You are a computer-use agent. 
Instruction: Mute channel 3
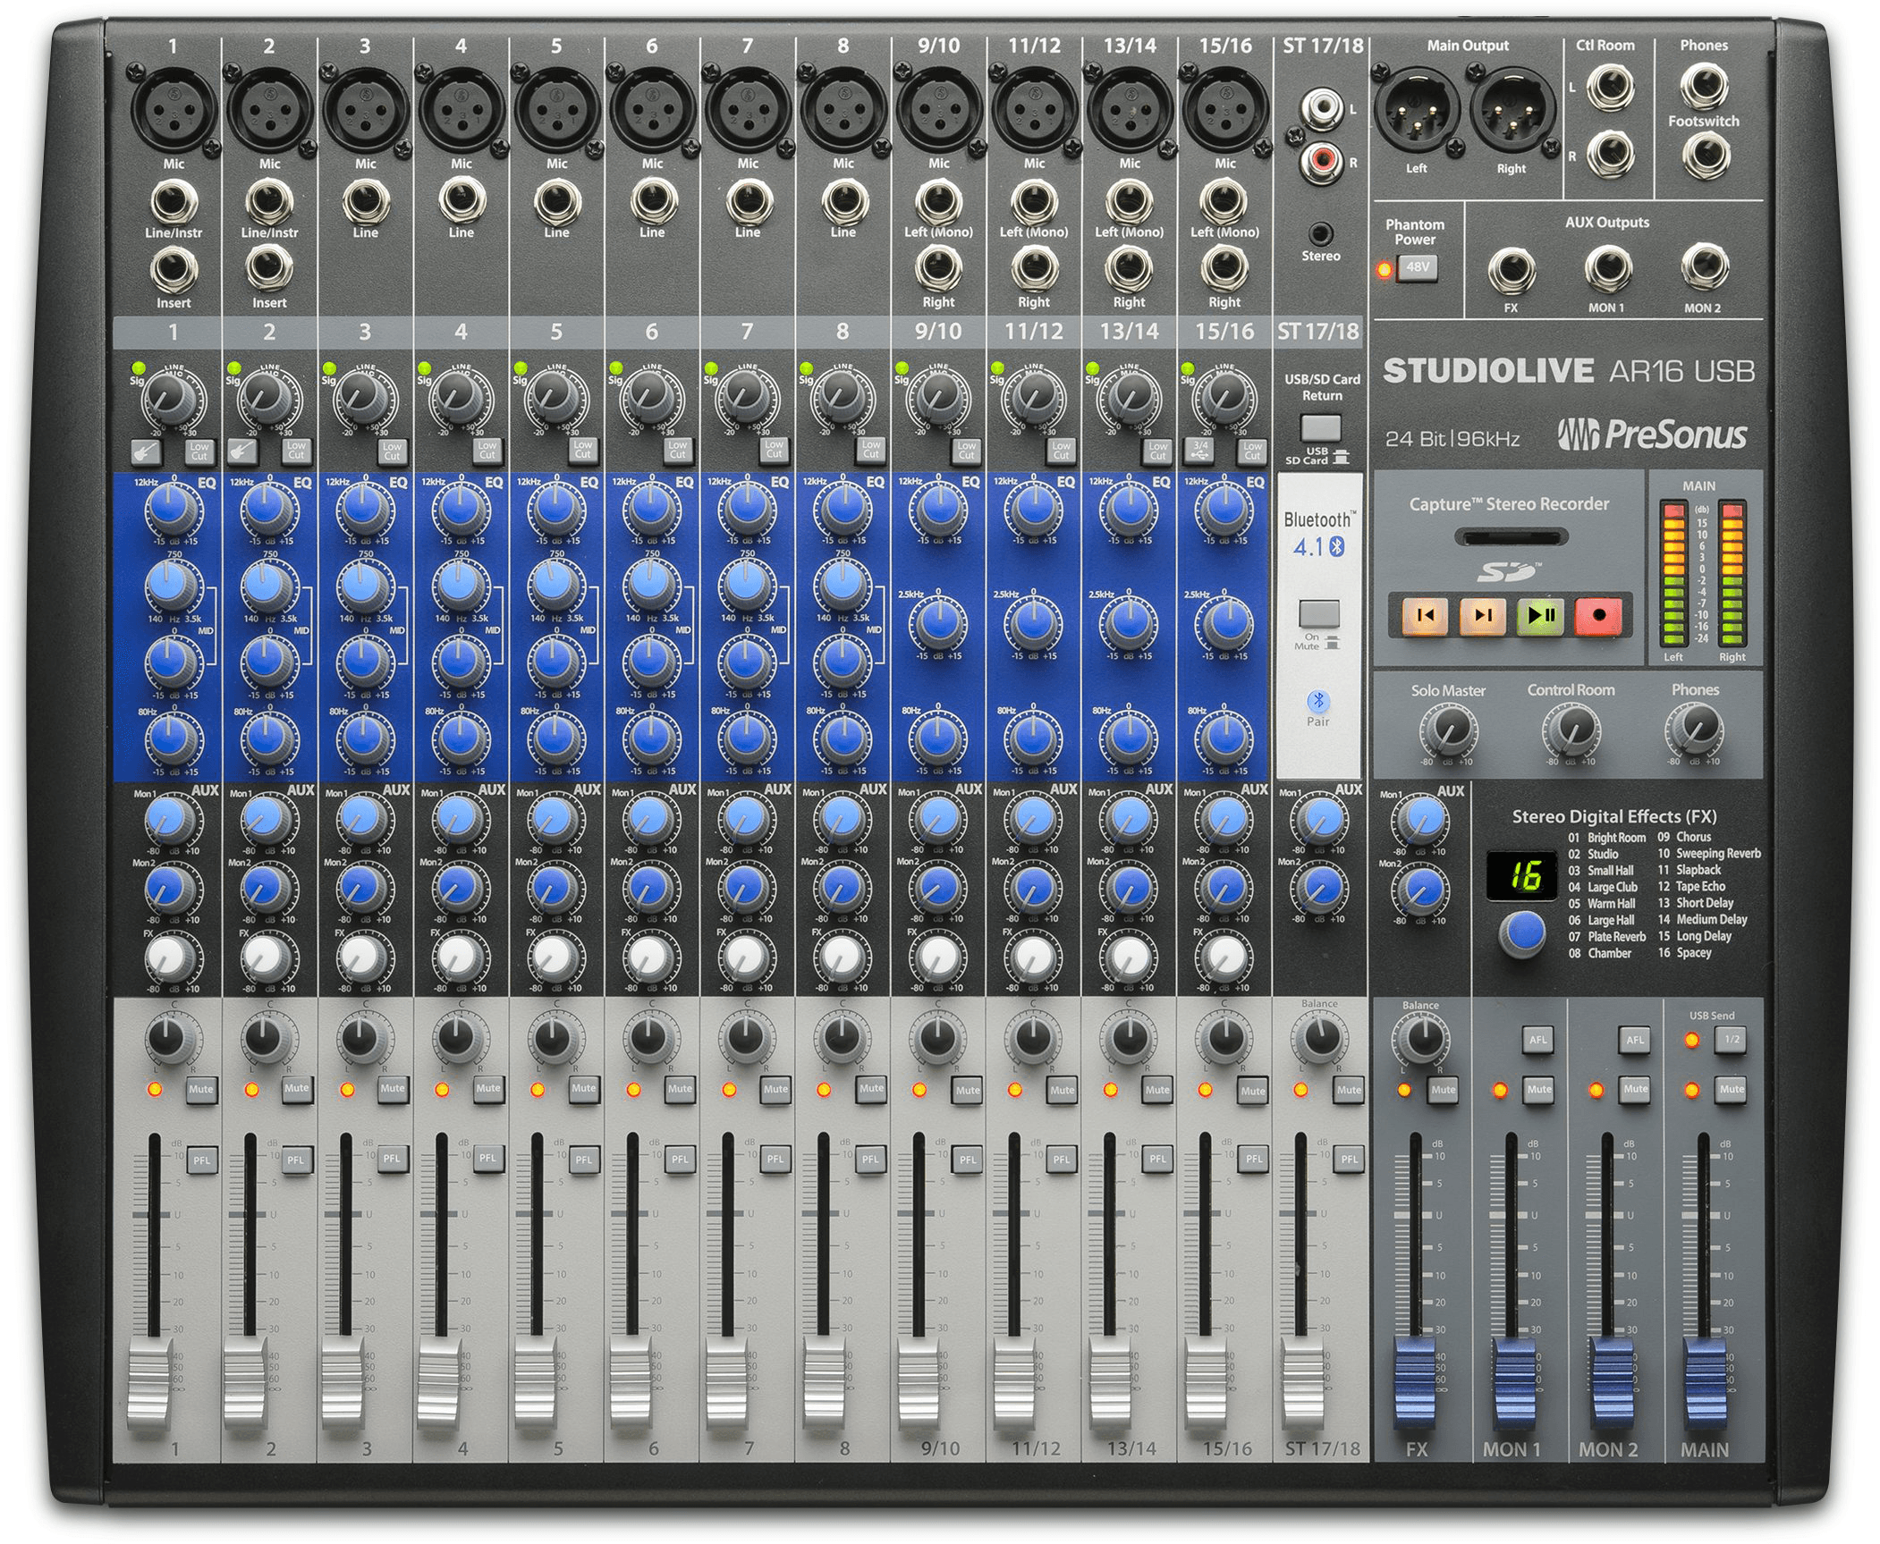(x=393, y=1088)
